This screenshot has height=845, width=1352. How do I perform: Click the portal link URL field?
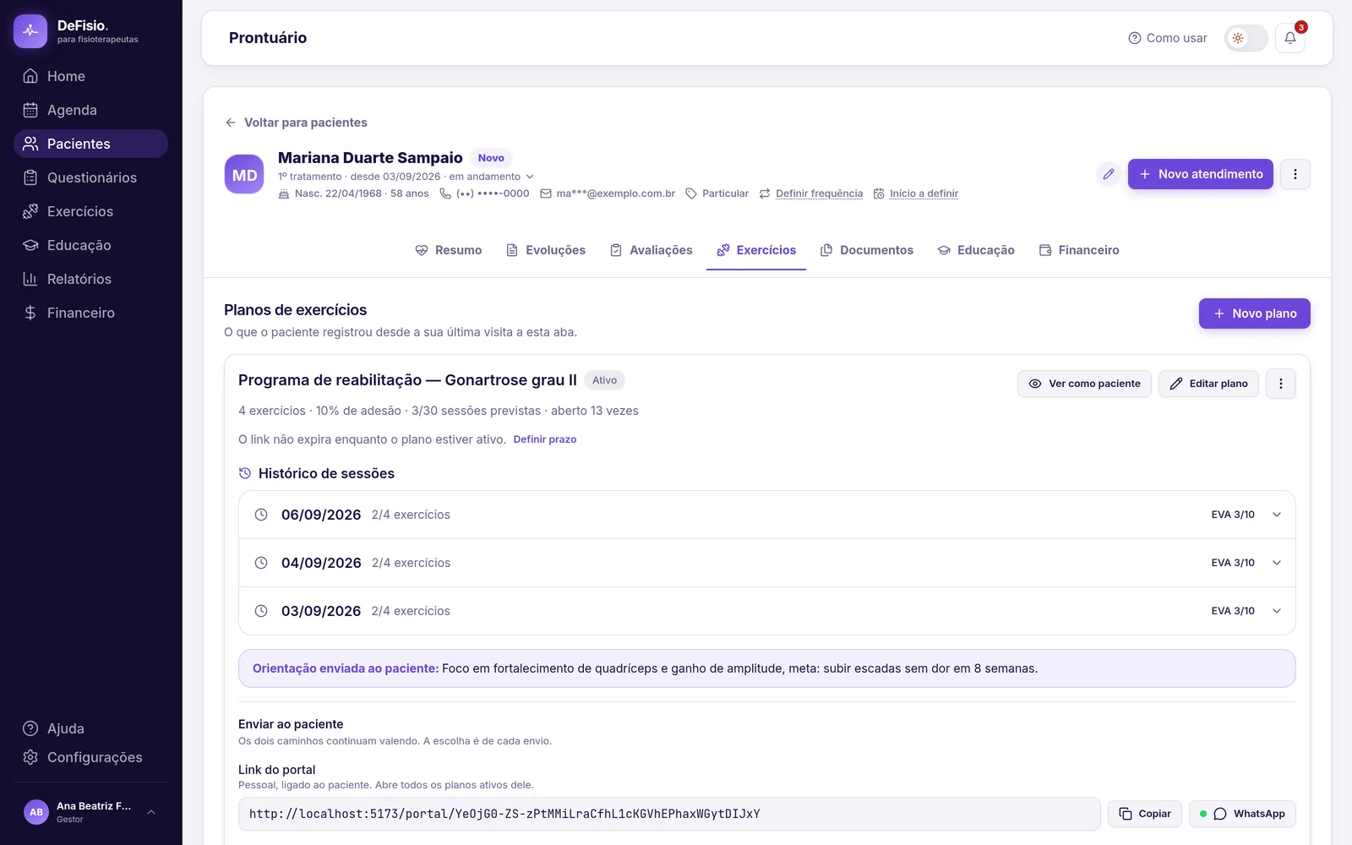tap(669, 814)
